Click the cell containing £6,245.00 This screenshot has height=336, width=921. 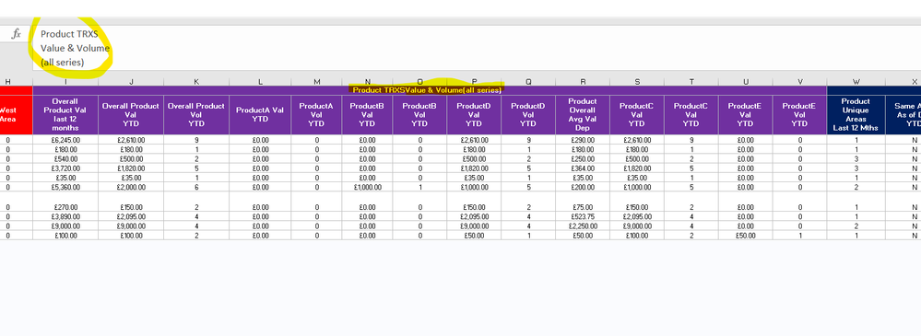point(65,140)
